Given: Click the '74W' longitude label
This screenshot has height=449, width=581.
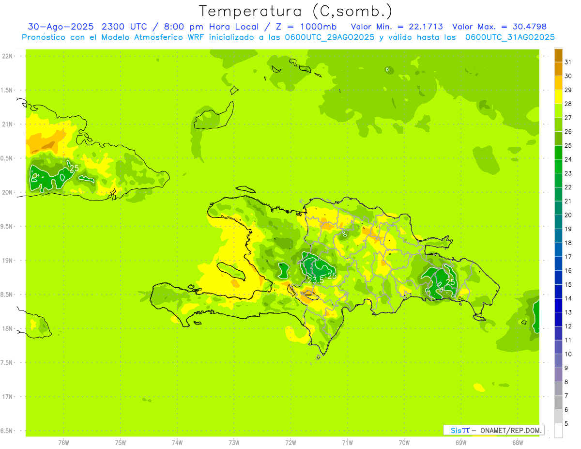Looking at the screenshot, I should [x=177, y=443].
